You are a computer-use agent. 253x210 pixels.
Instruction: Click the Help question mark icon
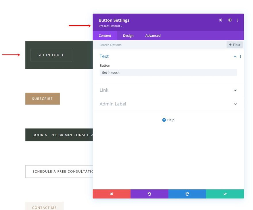[164, 120]
